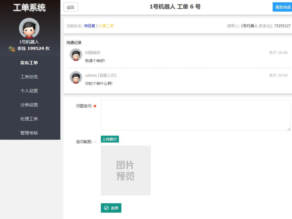
Task: Click the avatar beside 问题描述 message
Action: tap(76, 55)
